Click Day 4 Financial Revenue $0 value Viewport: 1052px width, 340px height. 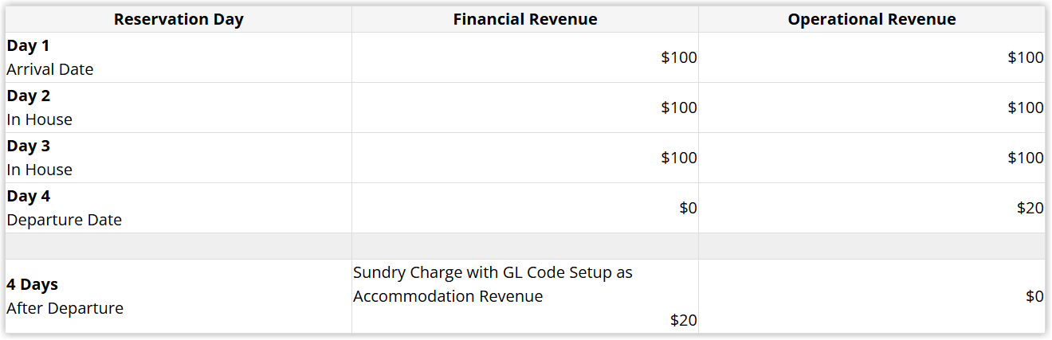pos(688,208)
